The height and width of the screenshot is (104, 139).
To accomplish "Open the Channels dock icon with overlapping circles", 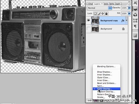I will [135, 15].
